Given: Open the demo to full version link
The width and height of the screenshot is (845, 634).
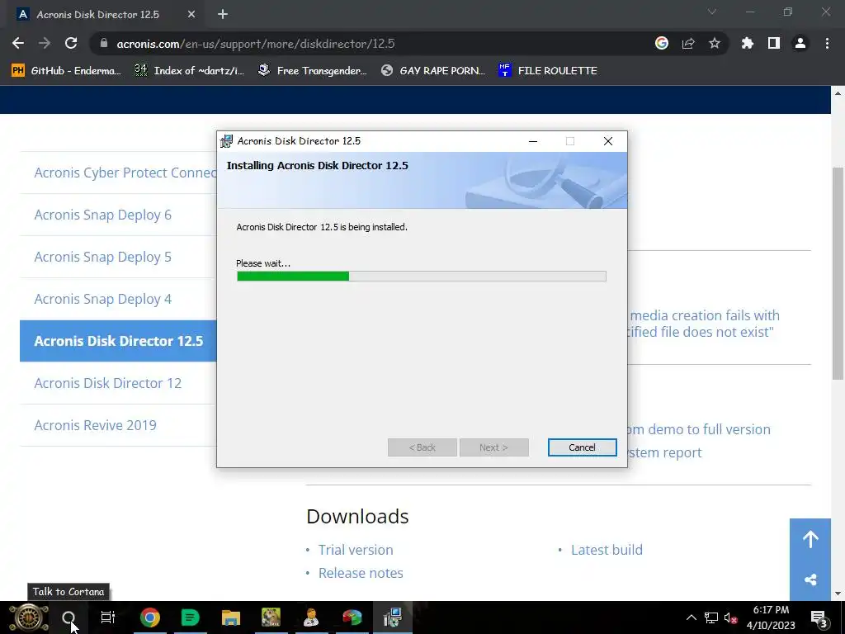Looking at the screenshot, I should click(x=700, y=429).
